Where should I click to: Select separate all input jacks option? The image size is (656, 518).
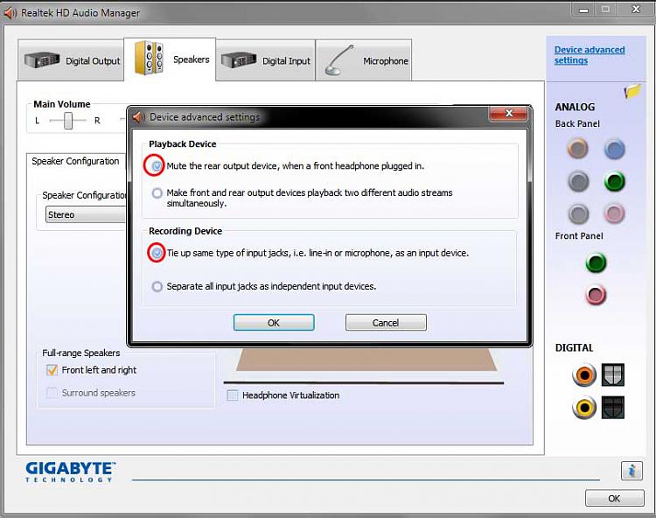pyautogui.click(x=157, y=287)
